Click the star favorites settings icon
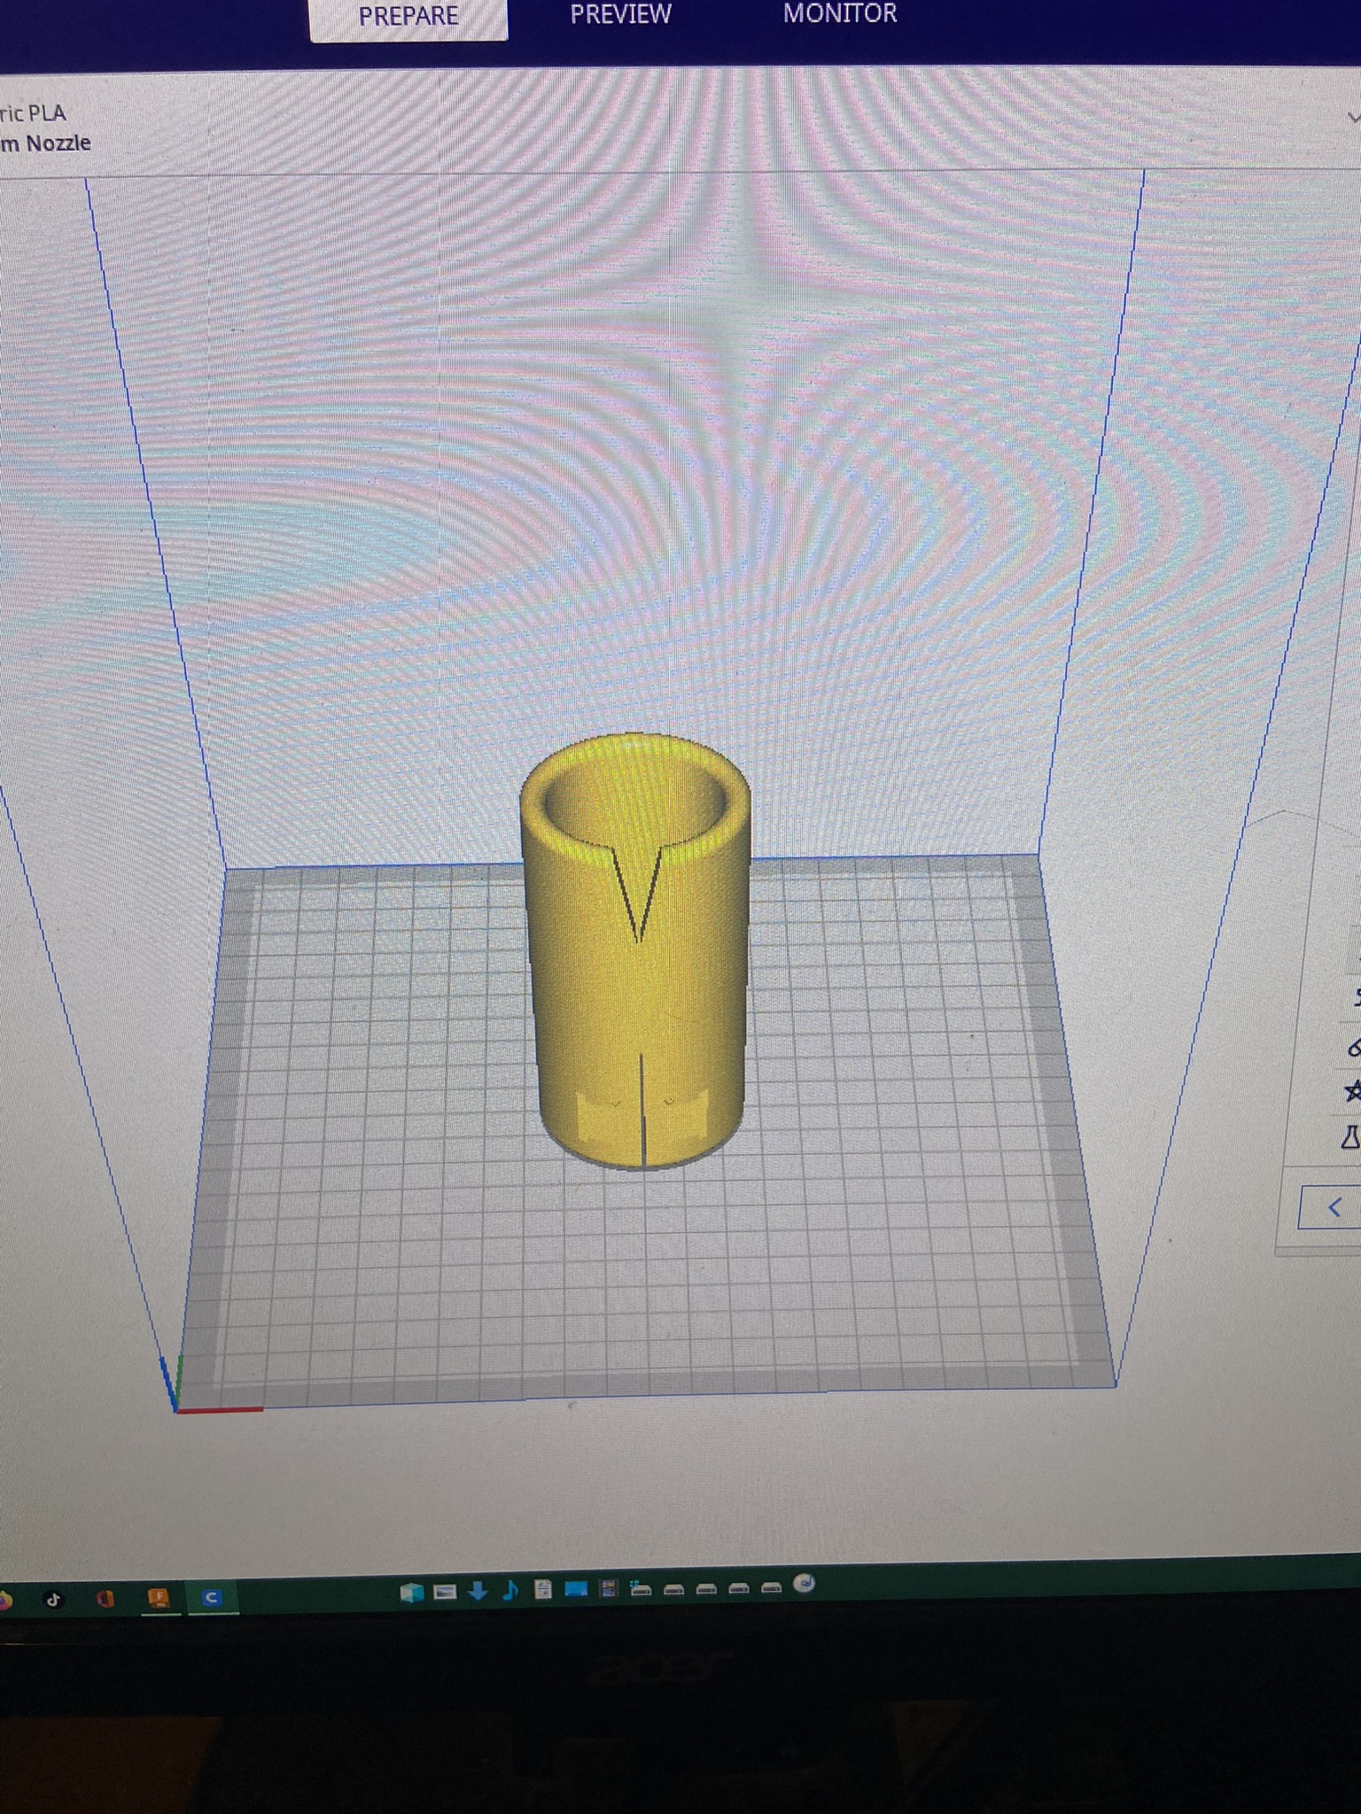The image size is (1361, 1814). (x=1352, y=1091)
